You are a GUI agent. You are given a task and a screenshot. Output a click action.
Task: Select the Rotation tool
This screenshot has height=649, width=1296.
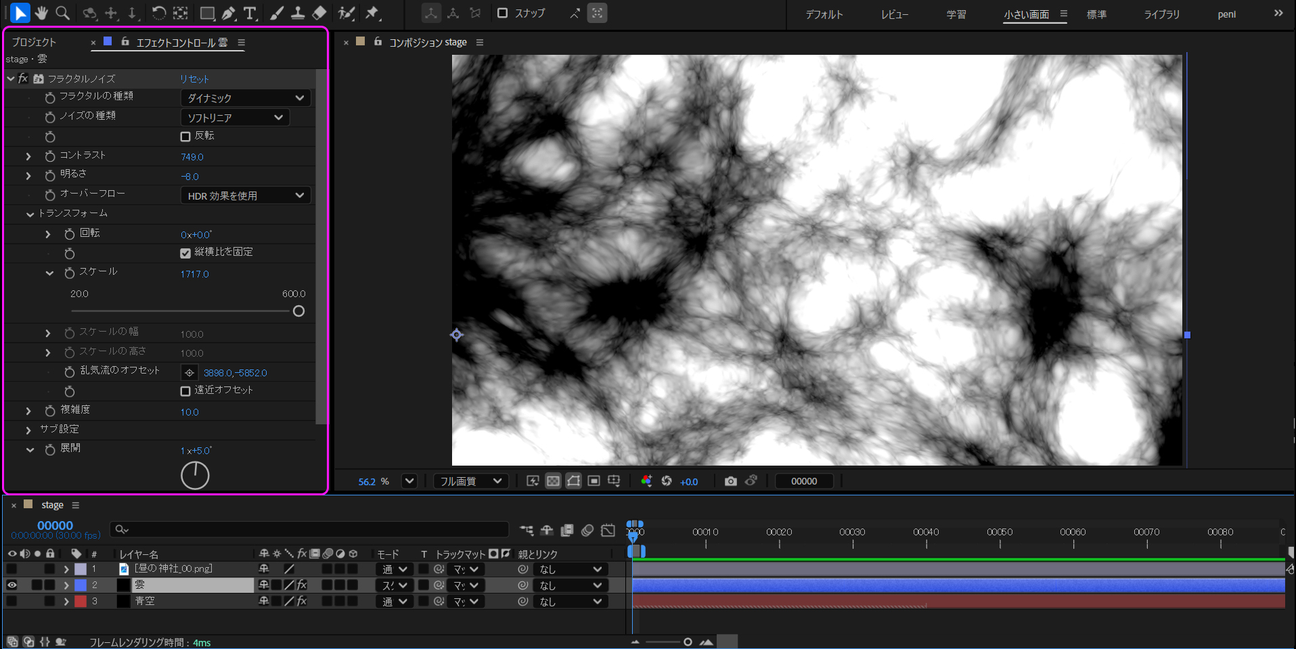(158, 13)
